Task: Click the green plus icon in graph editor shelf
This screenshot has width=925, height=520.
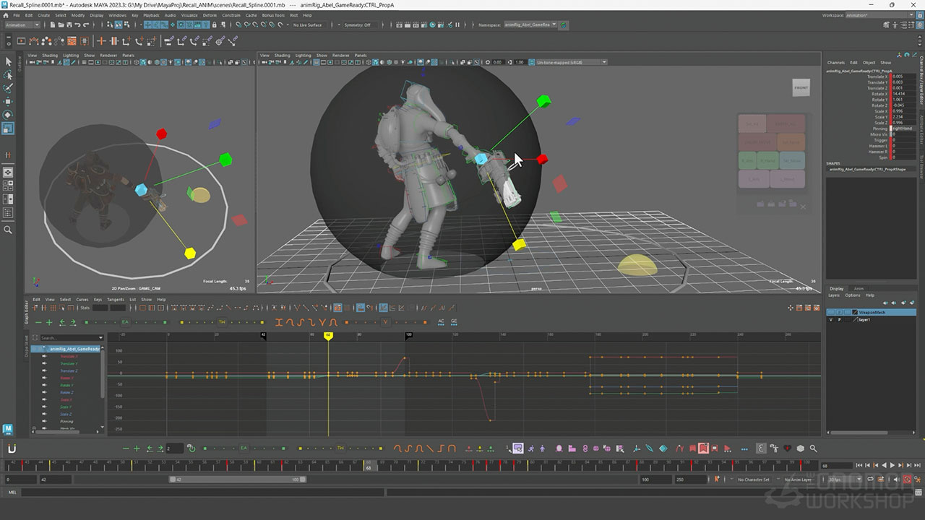Action: click(49, 322)
